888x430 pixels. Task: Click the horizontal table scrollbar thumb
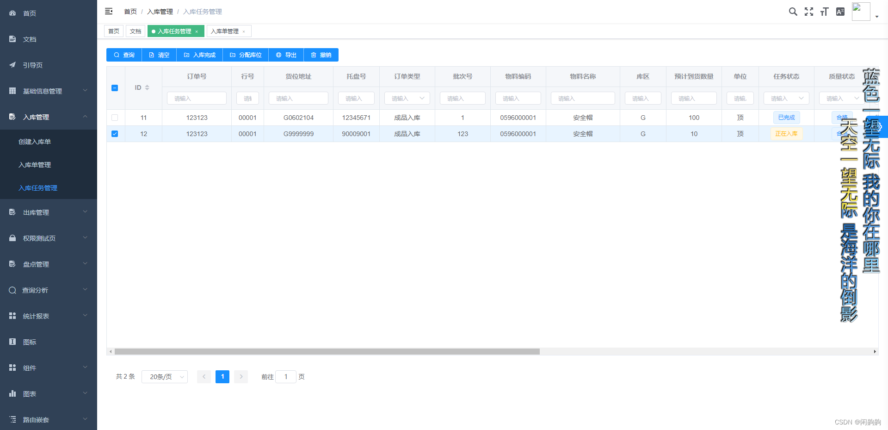[327, 352]
